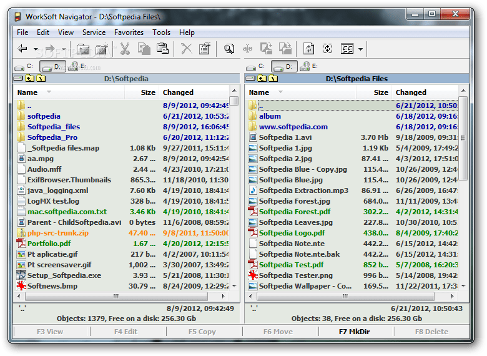Select drive E: in right panel
Viewport: 487px width, 356px height.
coord(308,66)
